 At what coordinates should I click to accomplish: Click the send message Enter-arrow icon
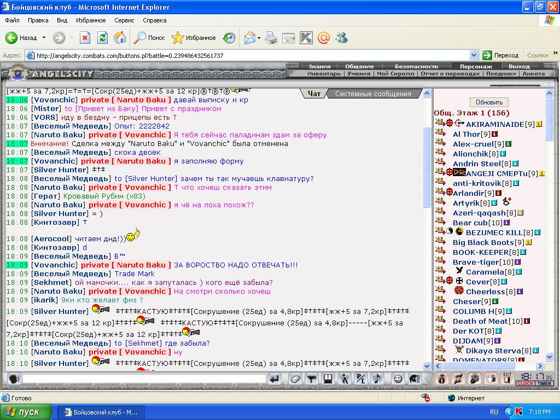coord(275,378)
